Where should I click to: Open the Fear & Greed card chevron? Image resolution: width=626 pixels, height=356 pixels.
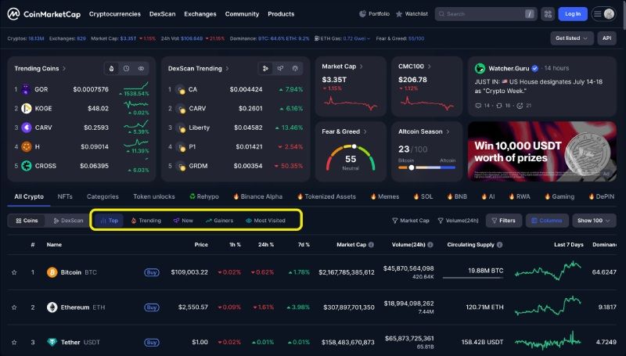click(x=365, y=131)
